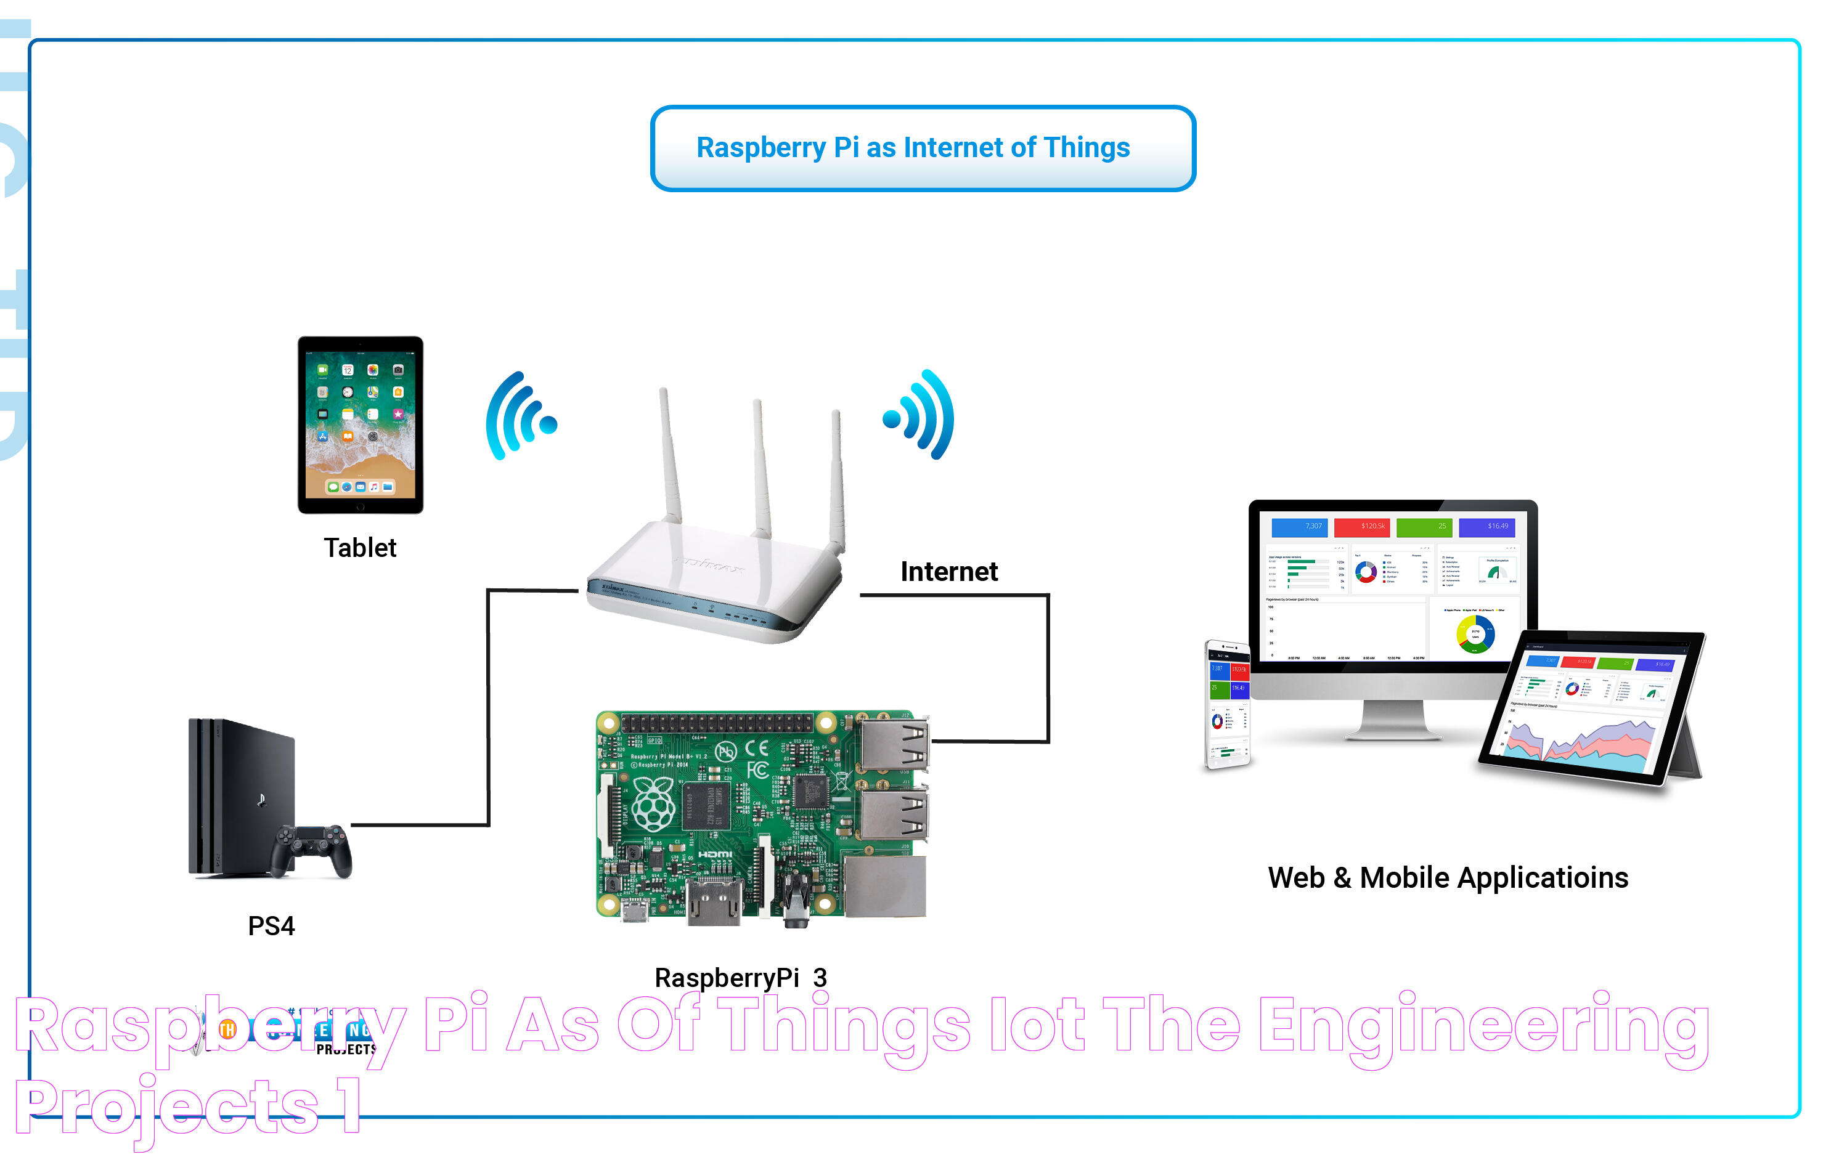Click the tablet device icon
1847x1157 pixels.
pos(360,440)
